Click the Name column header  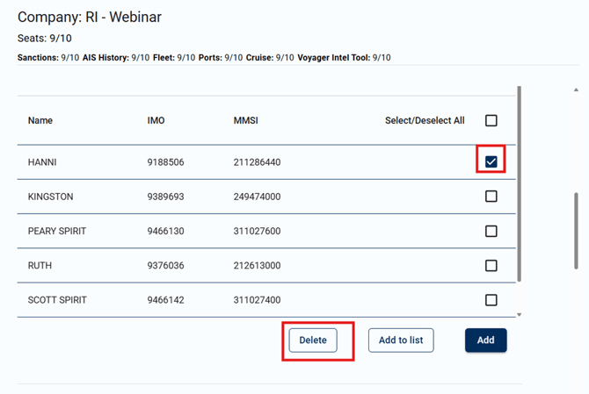click(x=40, y=121)
